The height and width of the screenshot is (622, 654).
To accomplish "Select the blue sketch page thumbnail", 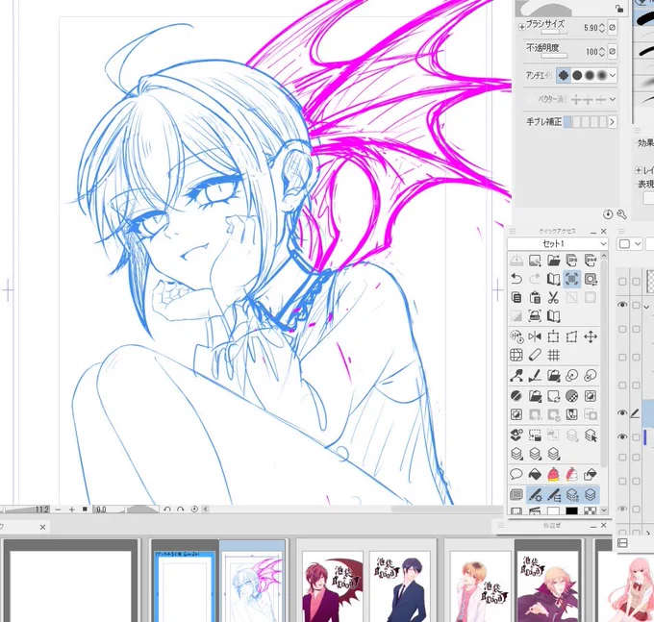I will (252, 587).
